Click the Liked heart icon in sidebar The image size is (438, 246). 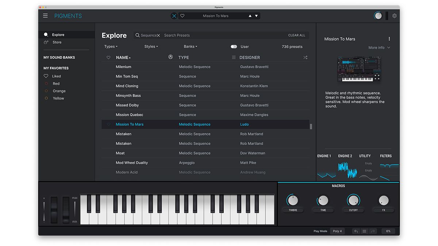click(46, 76)
